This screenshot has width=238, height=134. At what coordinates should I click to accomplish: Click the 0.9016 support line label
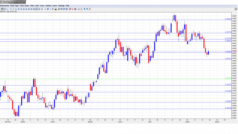coord(228,108)
